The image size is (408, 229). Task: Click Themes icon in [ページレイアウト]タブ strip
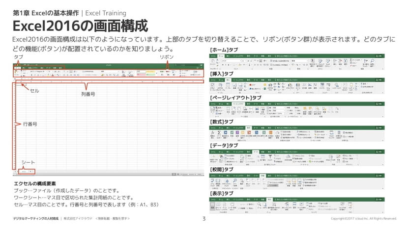pyautogui.click(x=212, y=109)
